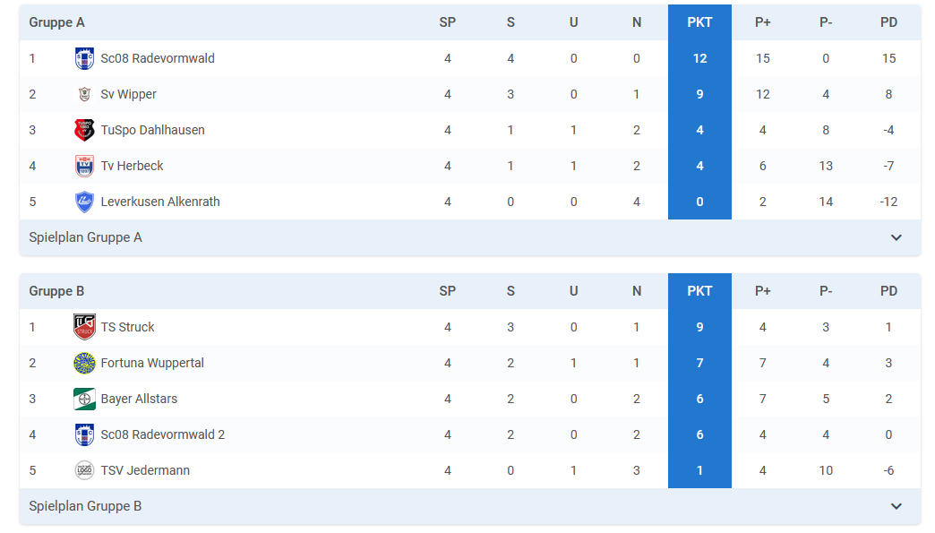Screen dimensions: 935x533
Task: Open the Sv Wipper team name link
Action: (128, 94)
